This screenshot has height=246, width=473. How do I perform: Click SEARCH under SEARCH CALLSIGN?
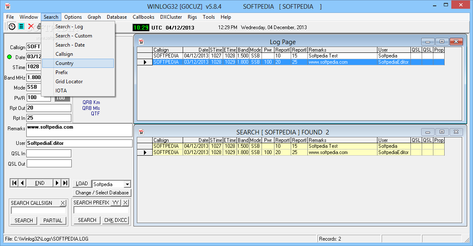click(24, 221)
